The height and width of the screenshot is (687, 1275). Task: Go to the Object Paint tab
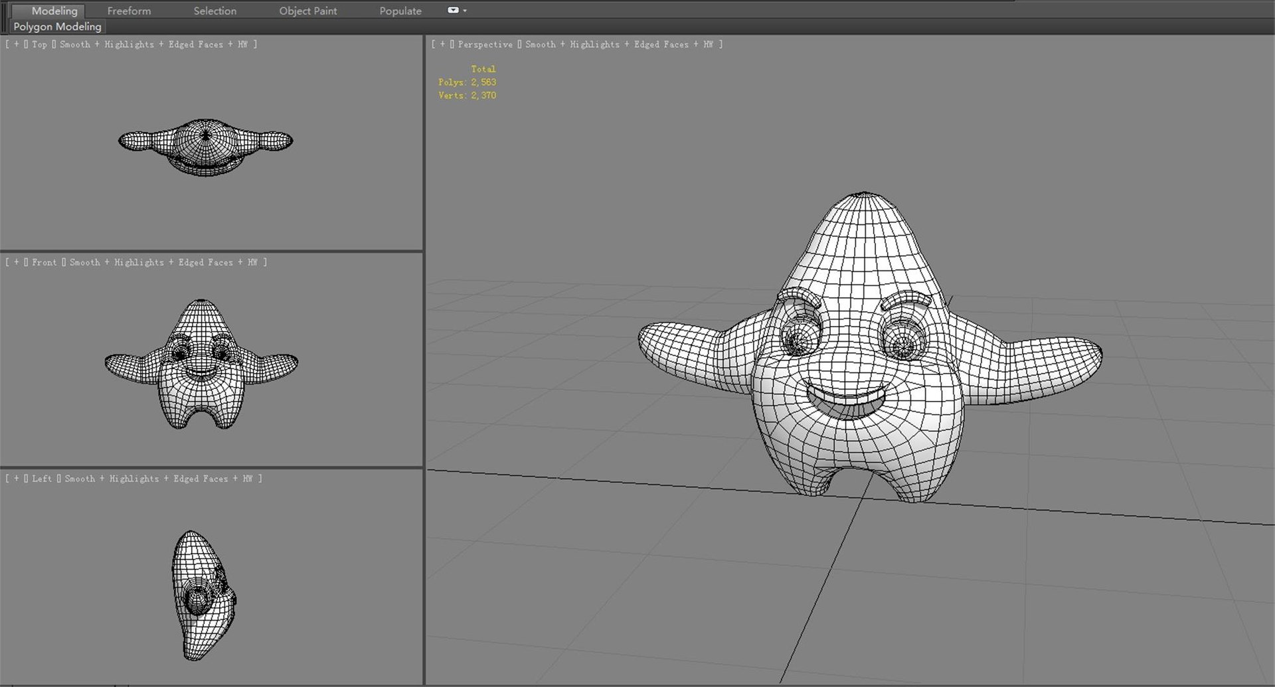click(x=307, y=11)
